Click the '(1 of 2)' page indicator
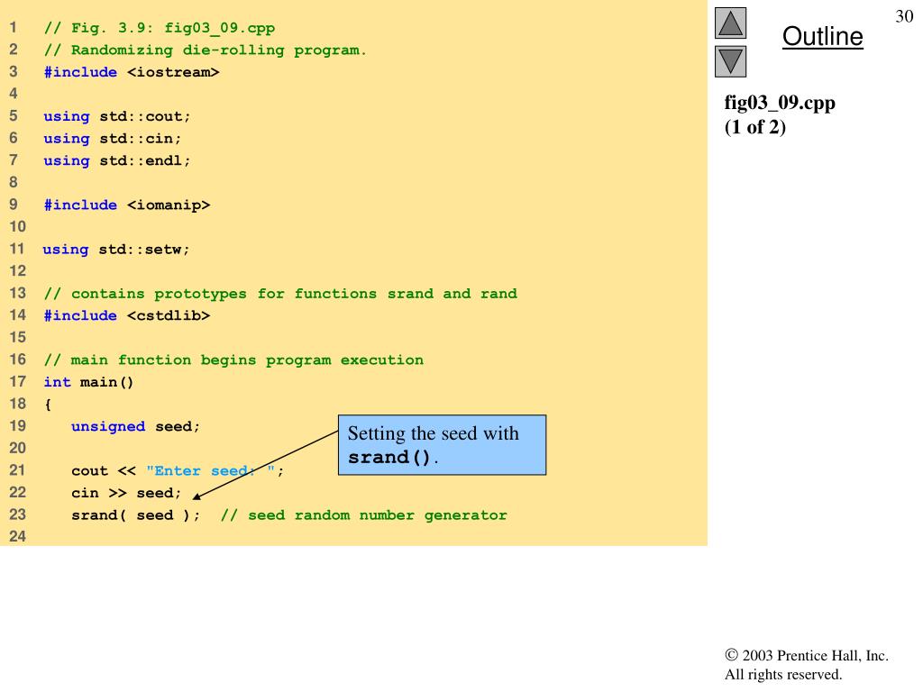The image size is (923, 692). pyautogui.click(x=754, y=127)
